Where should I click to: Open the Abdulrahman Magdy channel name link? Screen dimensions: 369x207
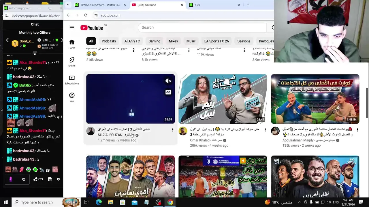tap(308, 140)
